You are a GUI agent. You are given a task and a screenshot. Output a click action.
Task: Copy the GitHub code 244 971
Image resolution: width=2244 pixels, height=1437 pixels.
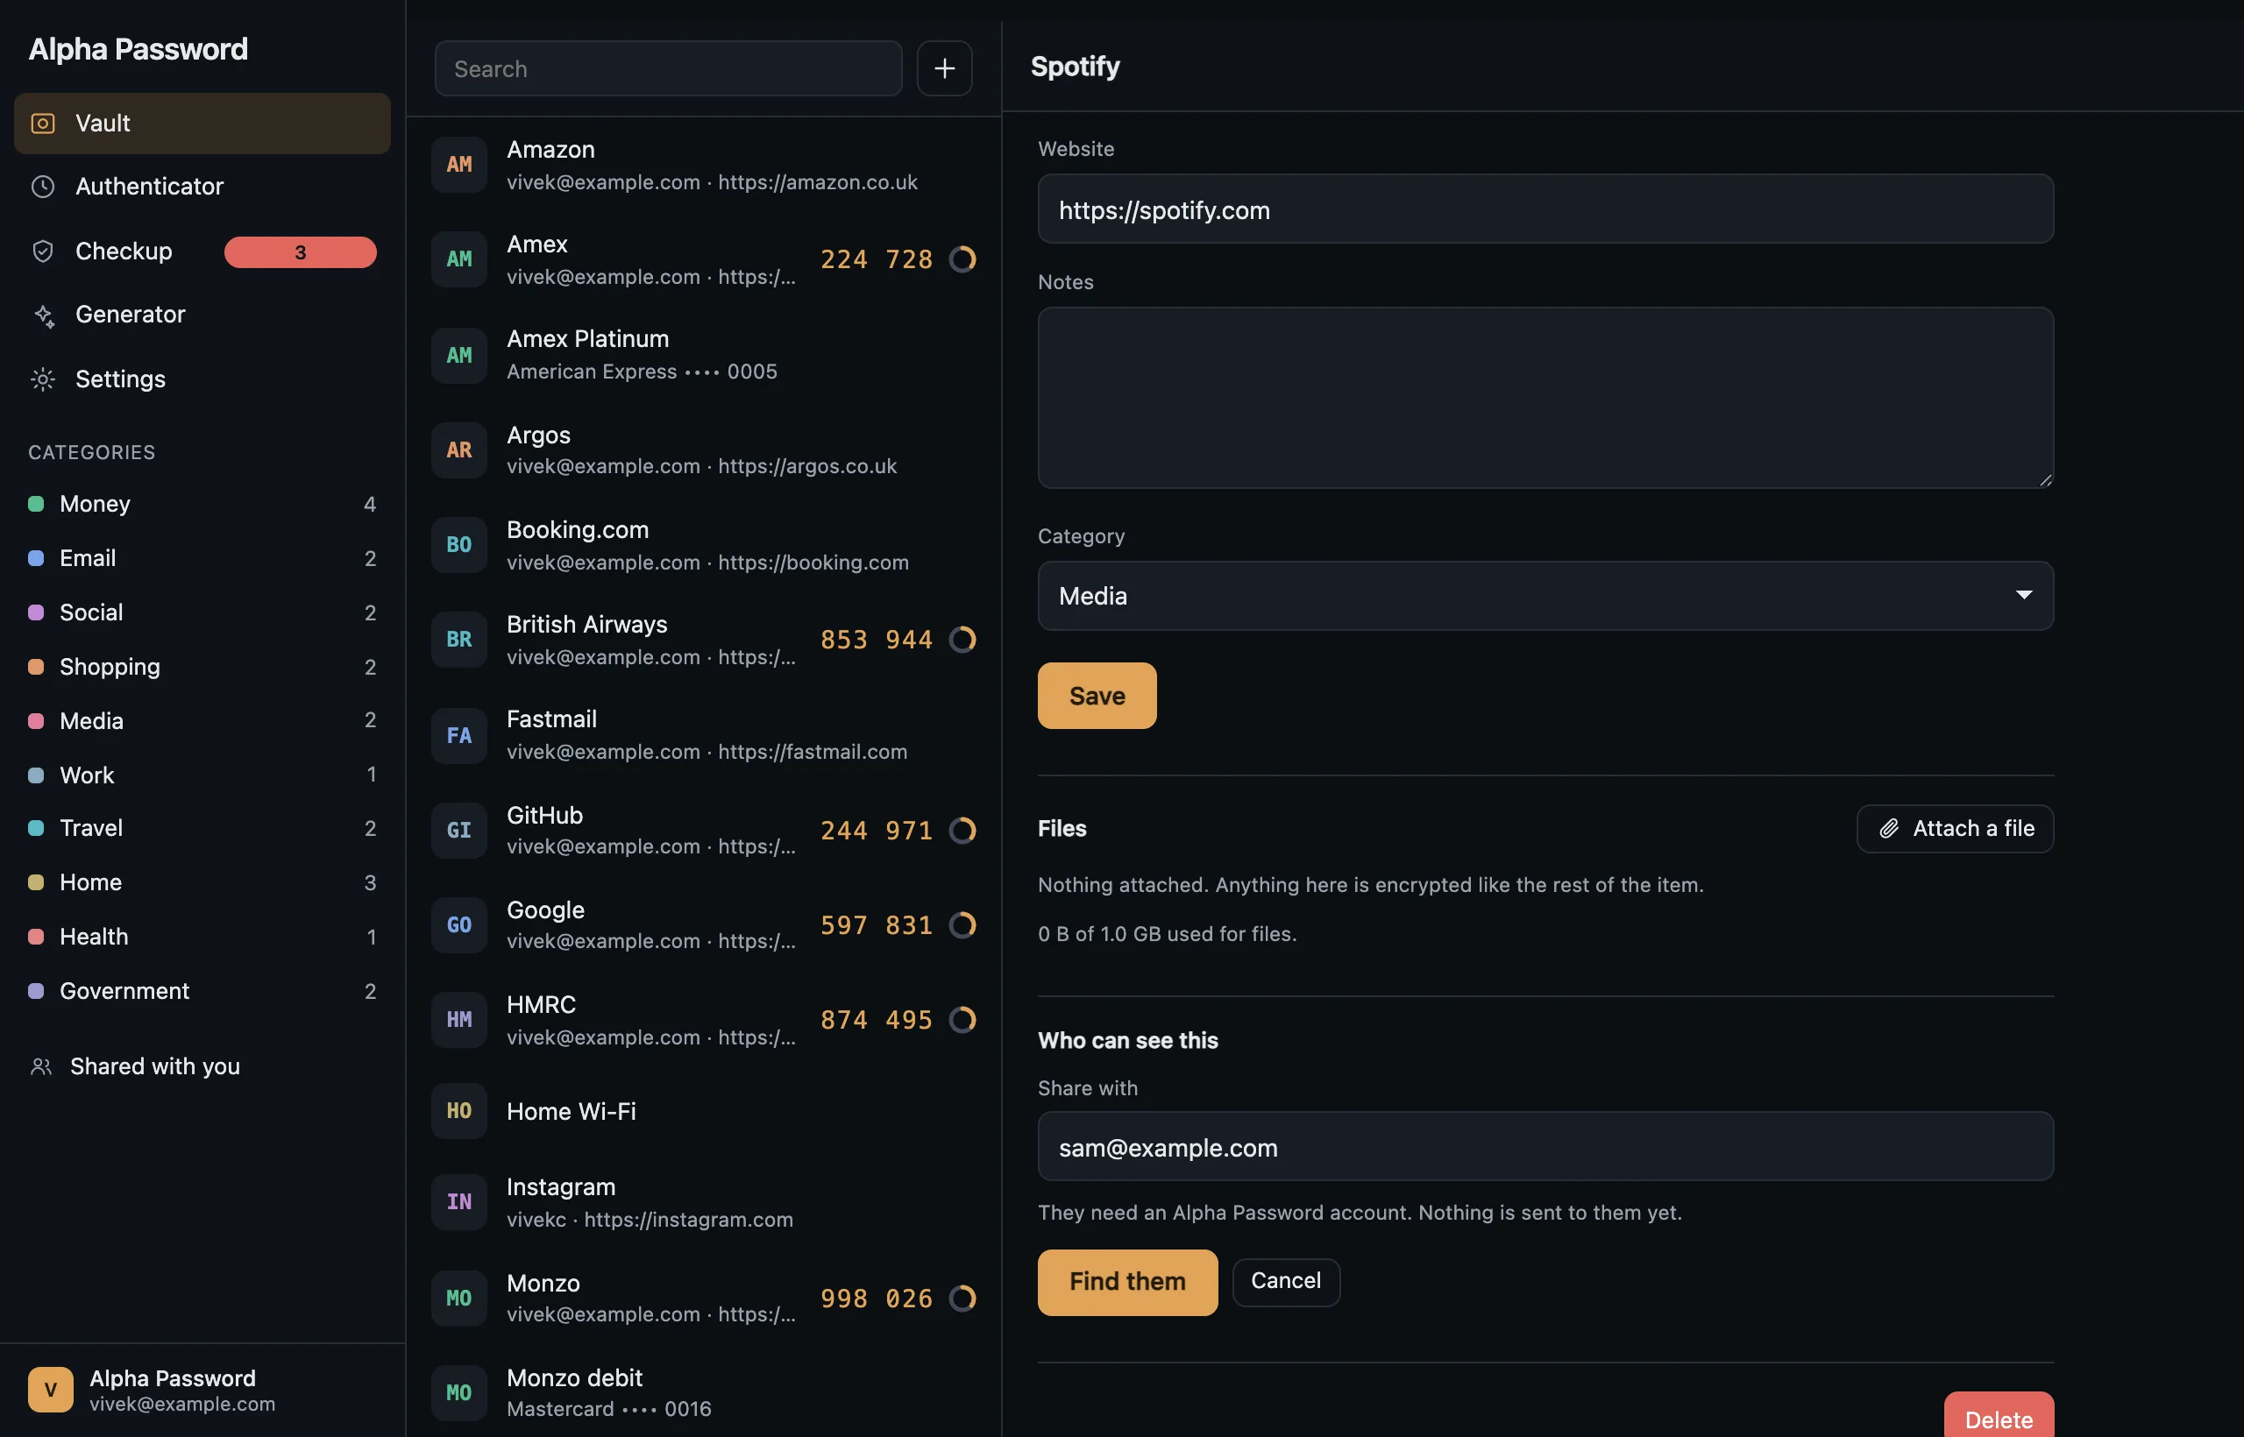[x=877, y=830]
